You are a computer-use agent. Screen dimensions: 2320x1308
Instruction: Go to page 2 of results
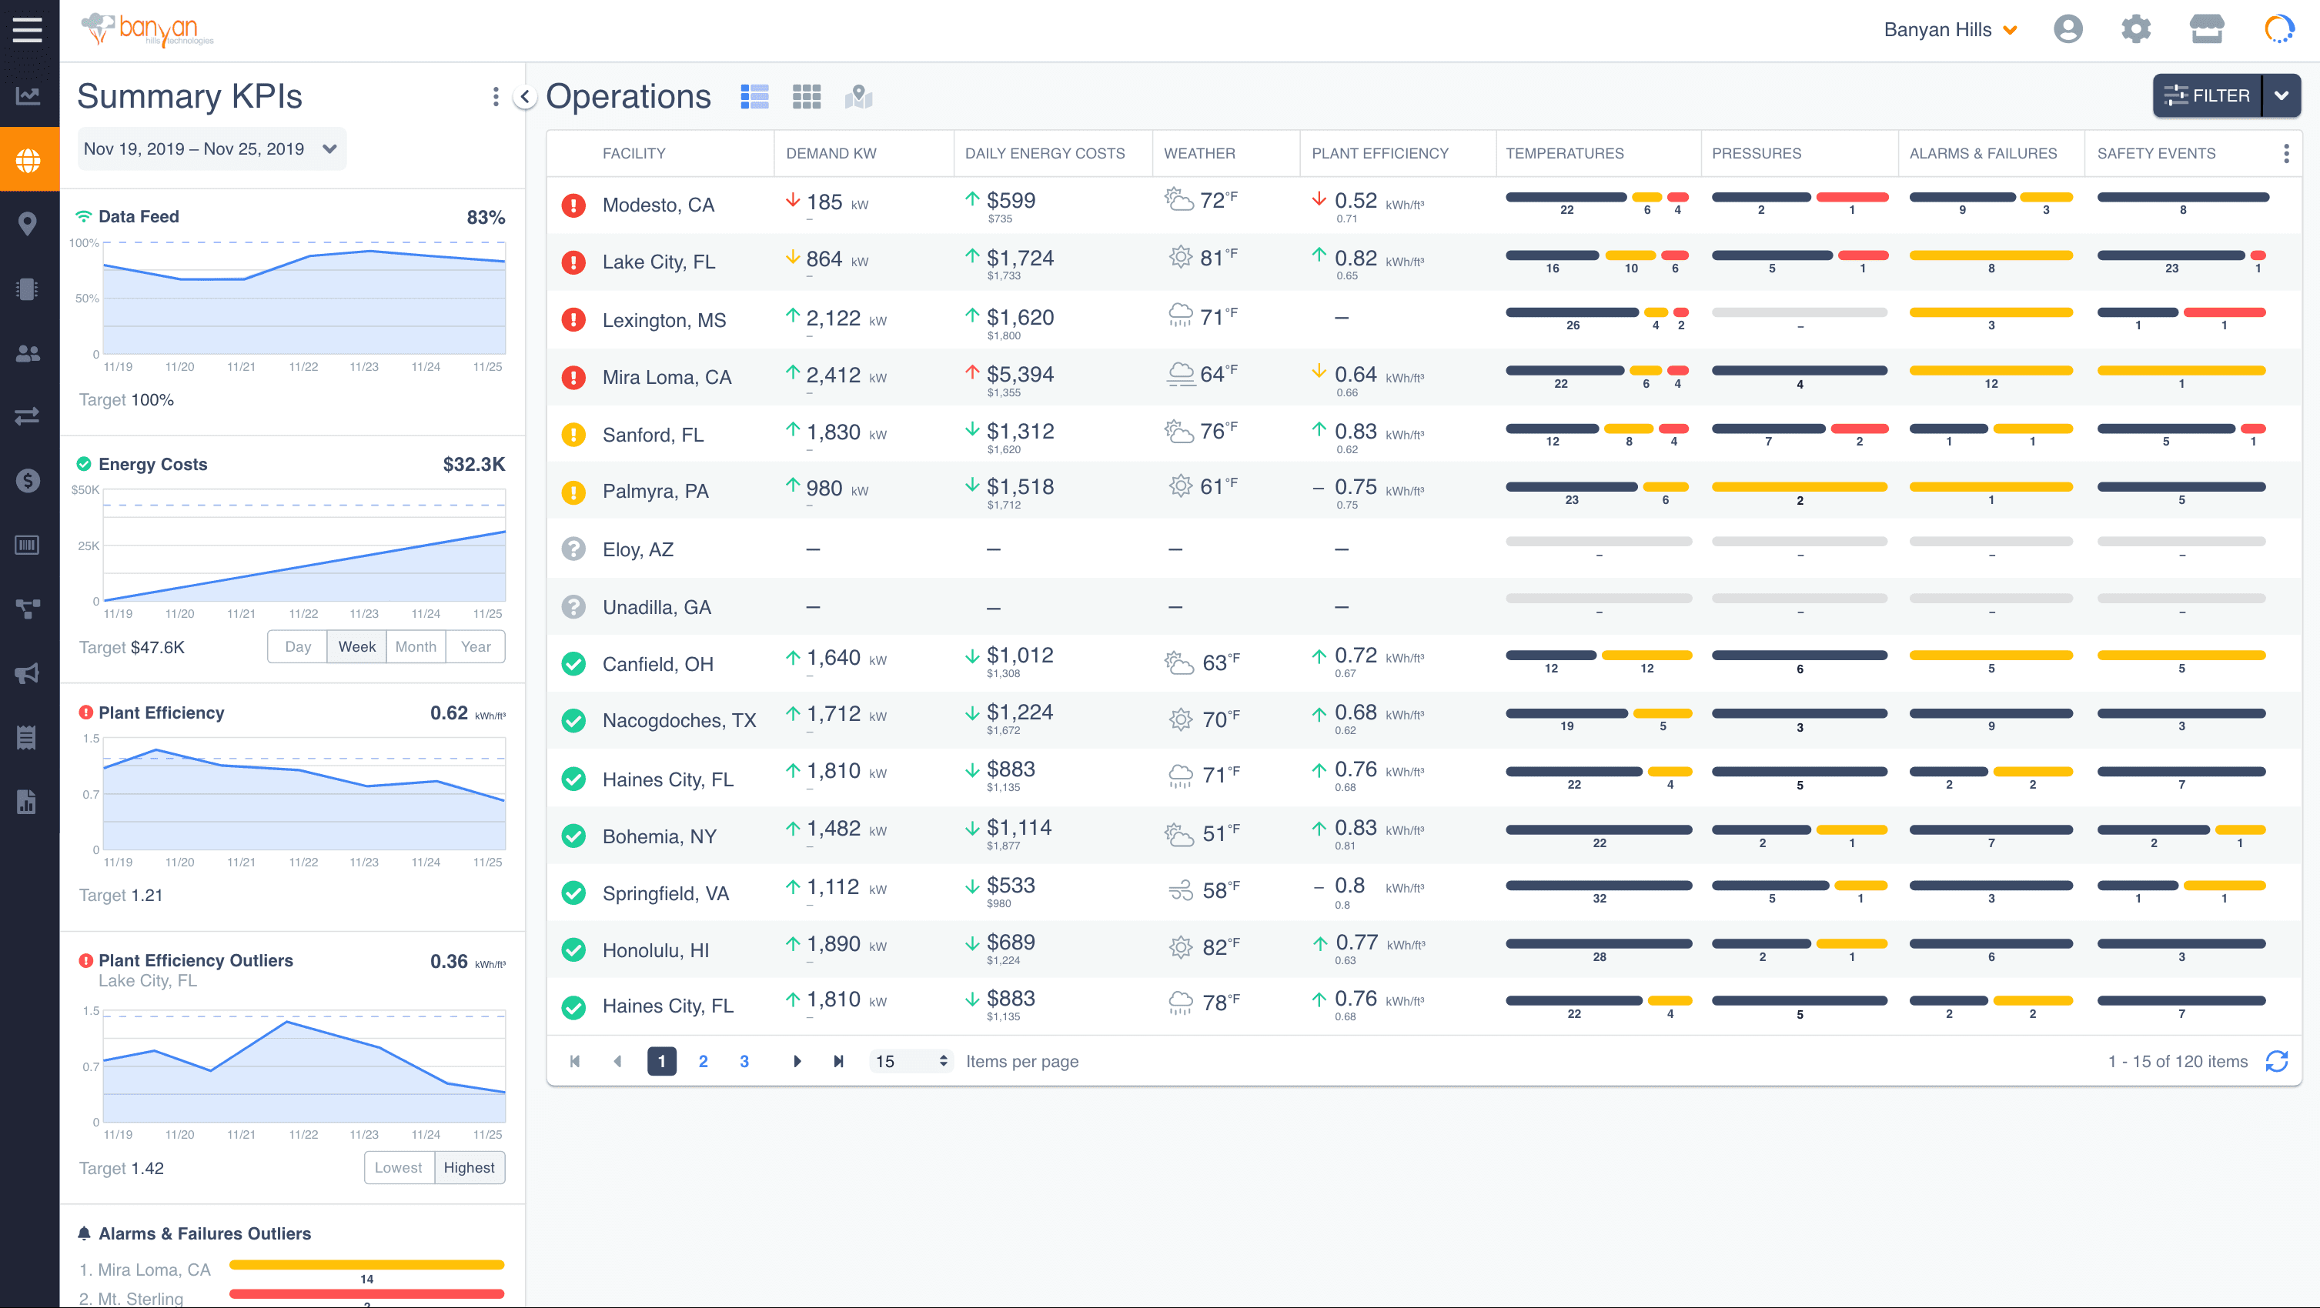click(x=703, y=1061)
